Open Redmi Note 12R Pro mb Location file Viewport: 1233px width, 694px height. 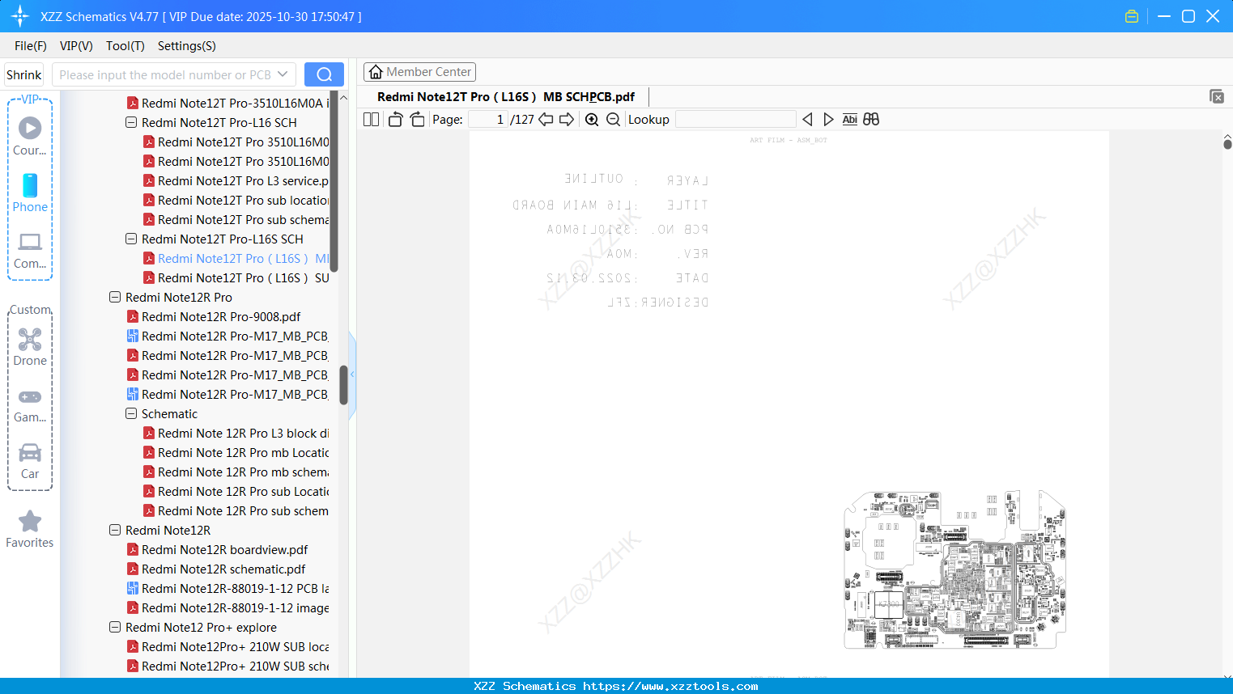tap(236, 452)
